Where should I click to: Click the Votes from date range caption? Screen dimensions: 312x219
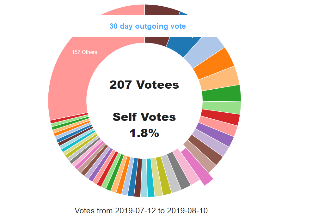(x=141, y=210)
